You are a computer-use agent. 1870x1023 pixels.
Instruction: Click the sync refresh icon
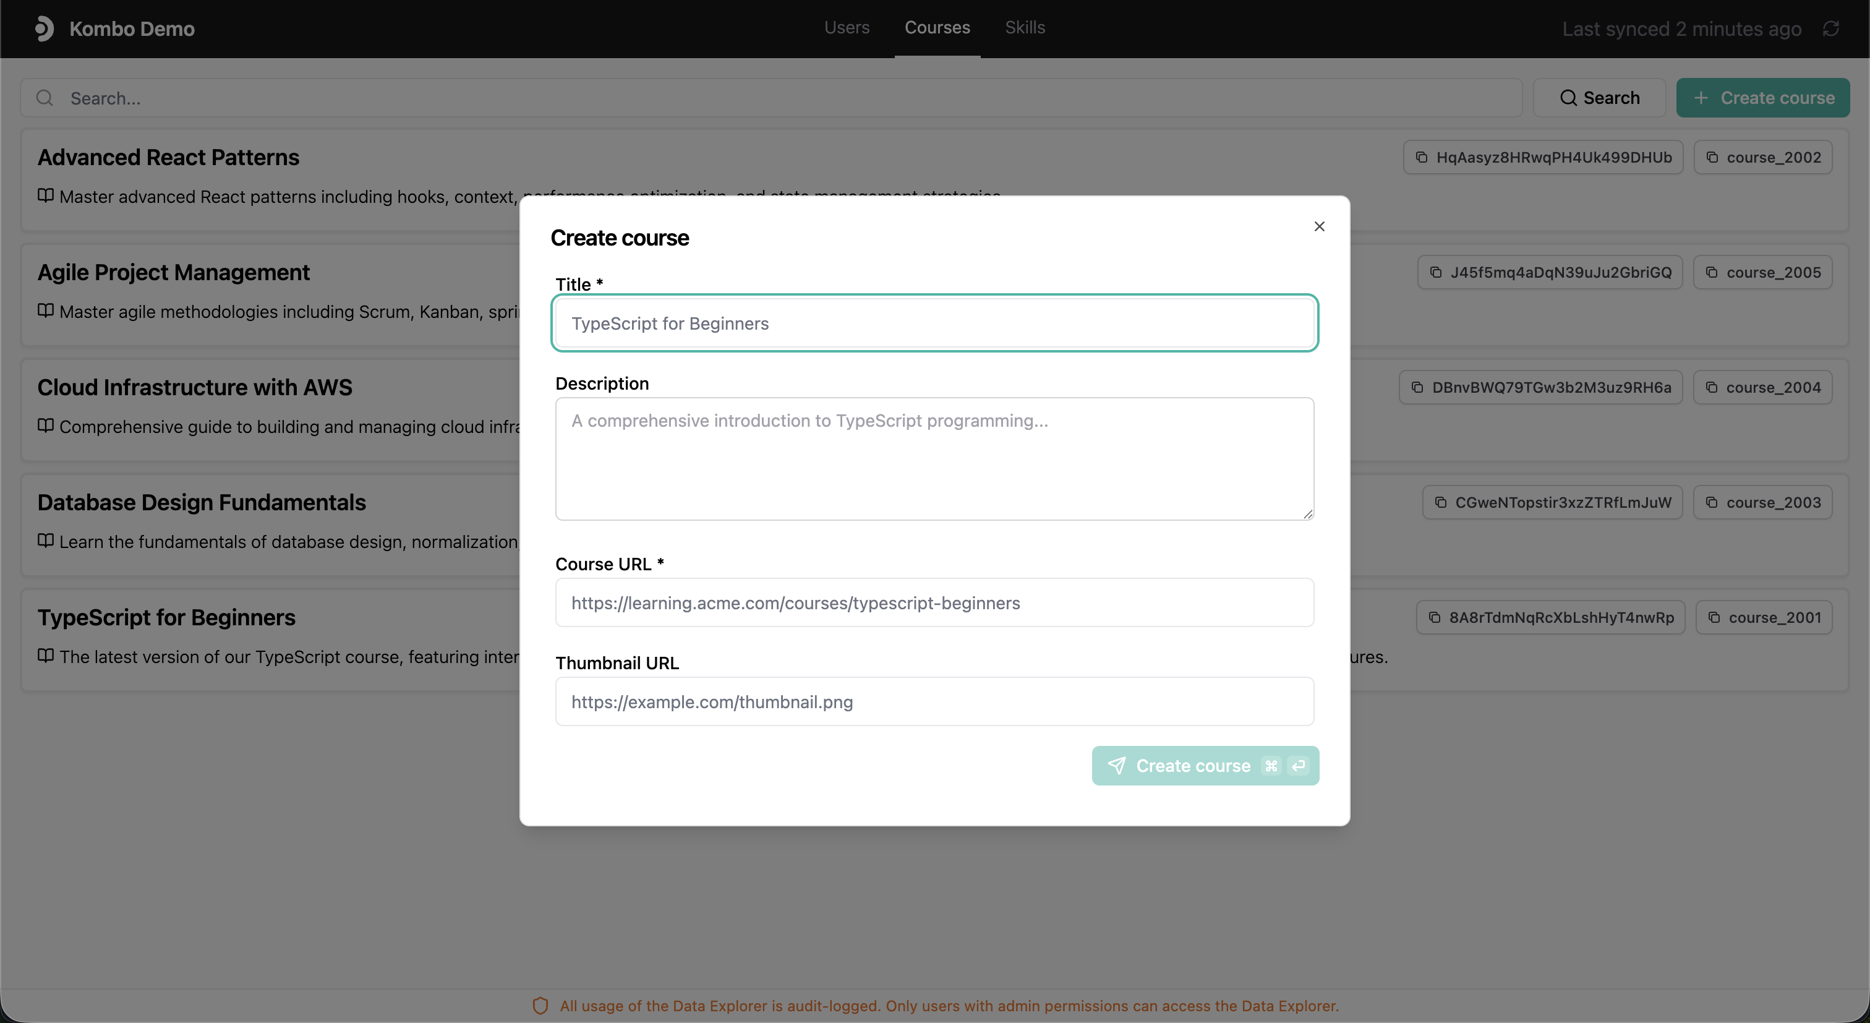click(x=1831, y=28)
